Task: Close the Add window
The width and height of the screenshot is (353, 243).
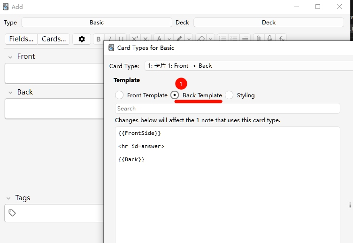Action: click(339, 7)
